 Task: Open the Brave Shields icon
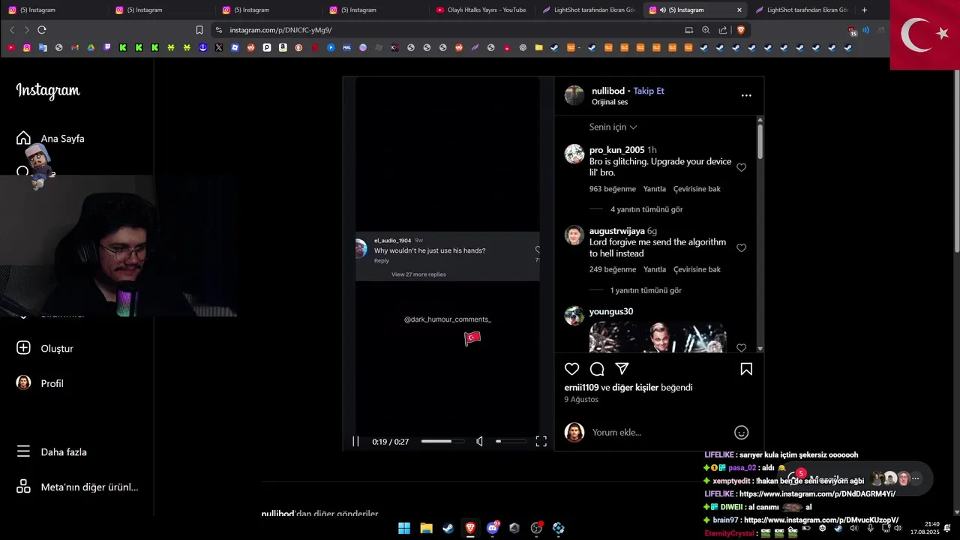(x=741, y=30)
